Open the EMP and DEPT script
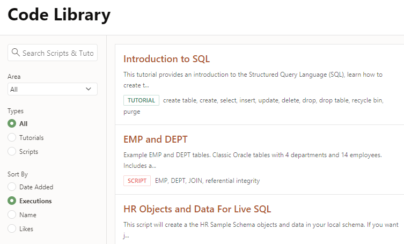 (156, 139)
